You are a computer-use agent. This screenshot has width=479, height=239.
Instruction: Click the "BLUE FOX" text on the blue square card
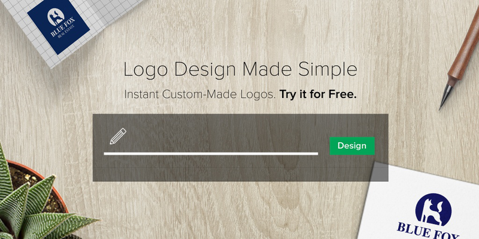tap(63, 28)
